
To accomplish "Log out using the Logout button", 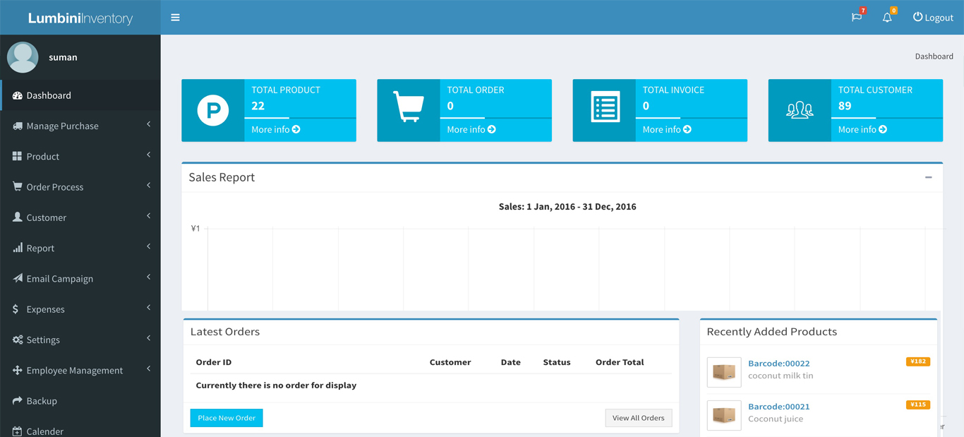I will (x=932, y=18).
